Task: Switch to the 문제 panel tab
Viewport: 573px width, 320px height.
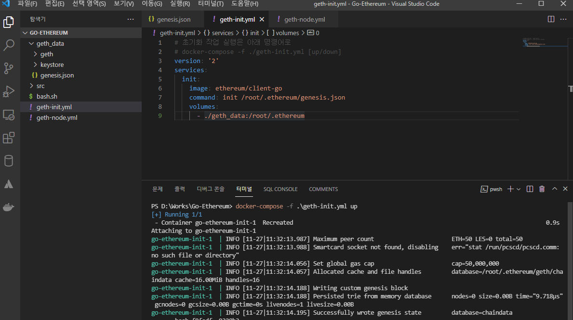Action: click(158, 189)
